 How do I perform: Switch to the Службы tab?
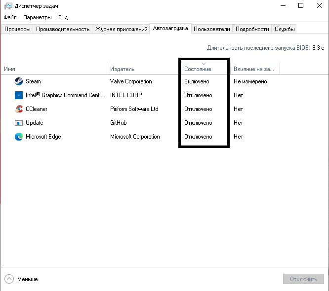click(285, 29)
